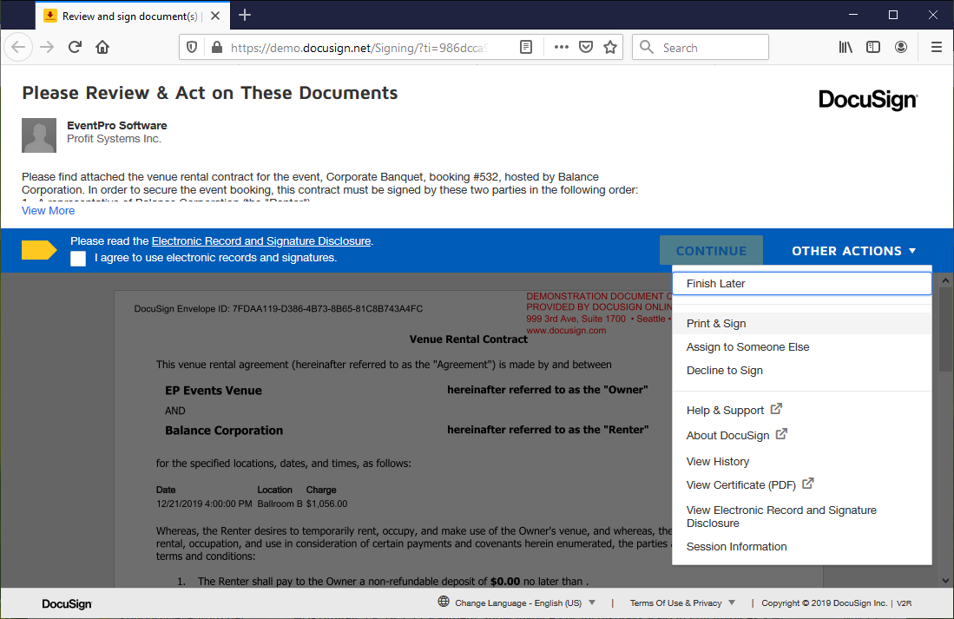
Task: Open the Firefox hamburger menu
Action: tap(937, 47)
